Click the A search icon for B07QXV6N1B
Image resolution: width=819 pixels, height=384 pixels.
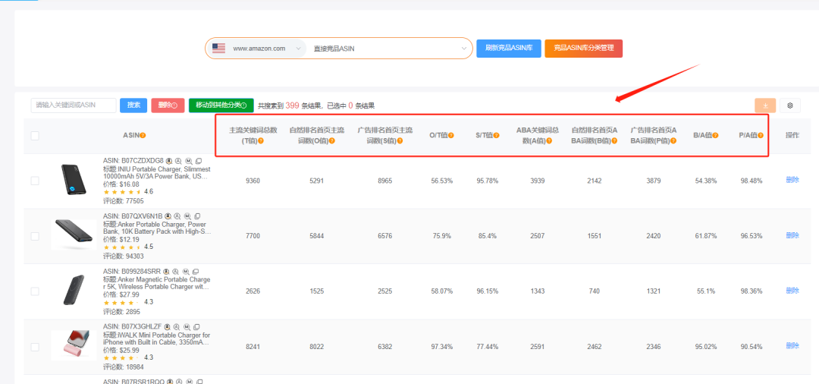tap(177, 216)
